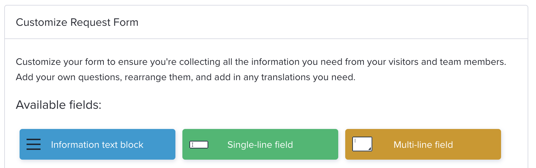Click the single-line input box icon
This screenshot has width=536, height=168.
199,145
